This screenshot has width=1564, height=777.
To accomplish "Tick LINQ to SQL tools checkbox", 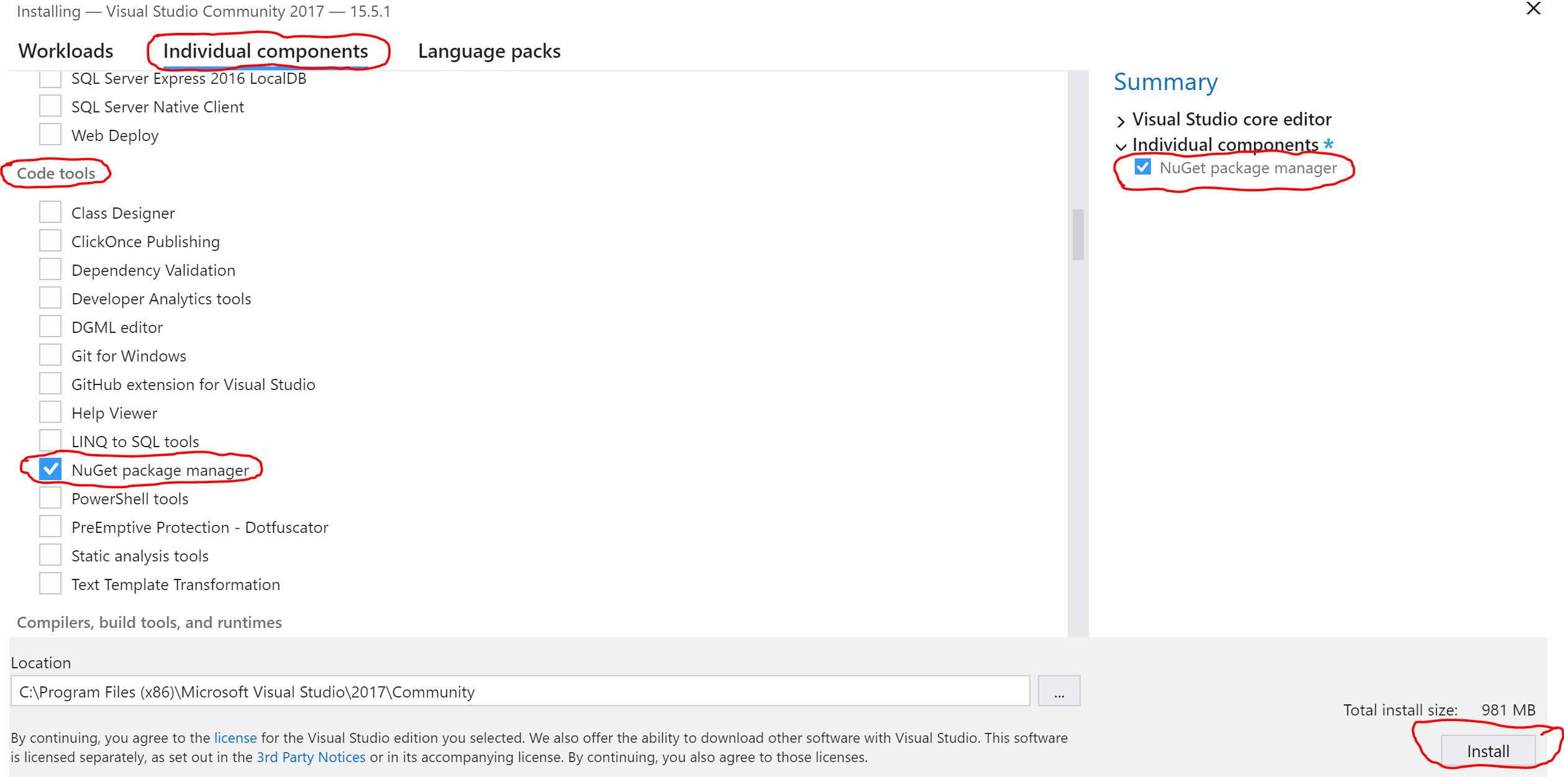I will [x=50, y=440].
